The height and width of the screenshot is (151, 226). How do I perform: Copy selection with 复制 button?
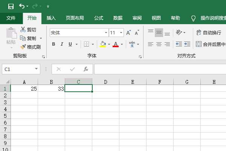pyautogui.click(x=28, y=38)
